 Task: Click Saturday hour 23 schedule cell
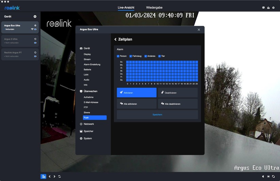[x=197, y=80]
